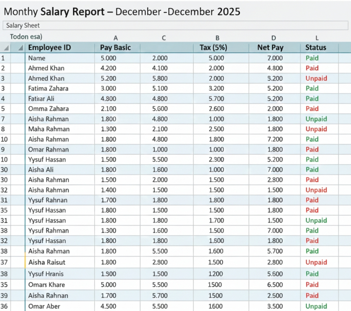This screenshot has height=311, width=351.
Task: Click Paid status in the Omma Zahara row
Action: tap(312, 109)
